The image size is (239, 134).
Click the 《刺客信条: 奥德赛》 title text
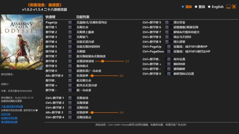tap(45, 5)
